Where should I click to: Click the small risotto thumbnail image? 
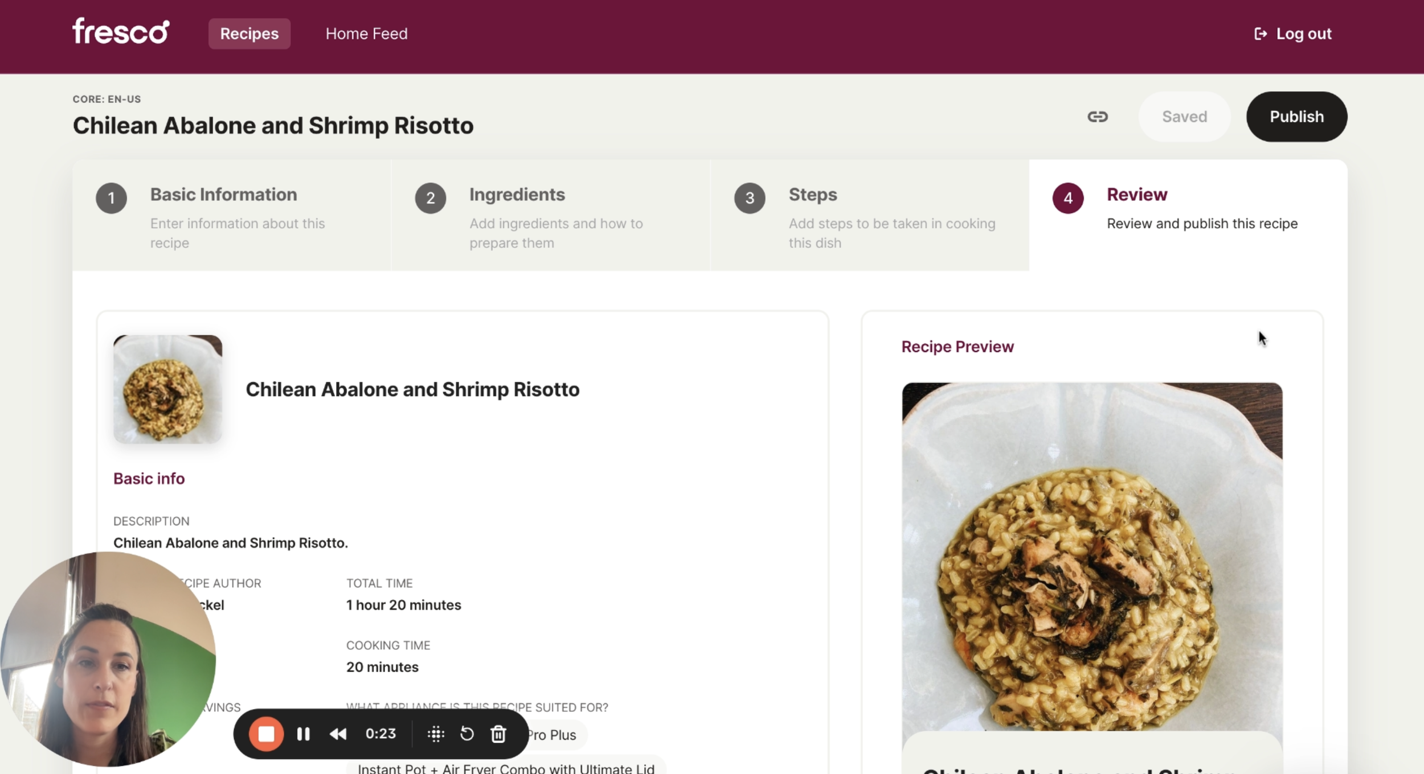(167, 389)
